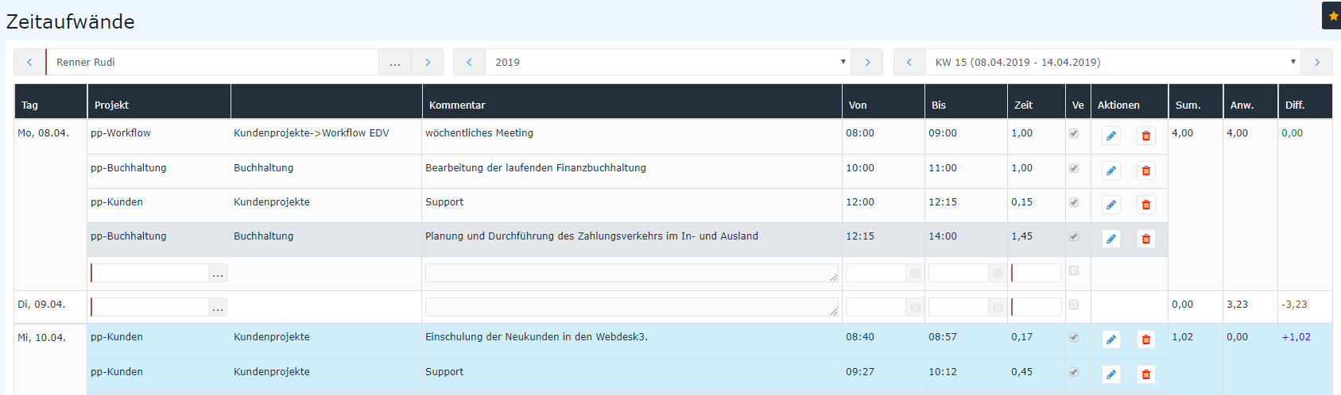Edit the wöchentliches Meeting entry
1341x395 pixels.
(x=1111, y=136)
